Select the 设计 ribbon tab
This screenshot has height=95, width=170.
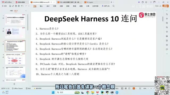pos(48,6)
